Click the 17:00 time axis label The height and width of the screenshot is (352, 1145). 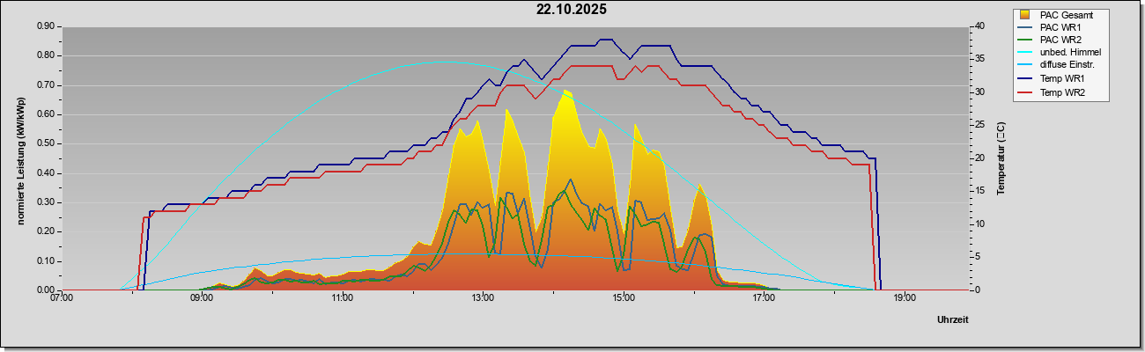(764, 297)
